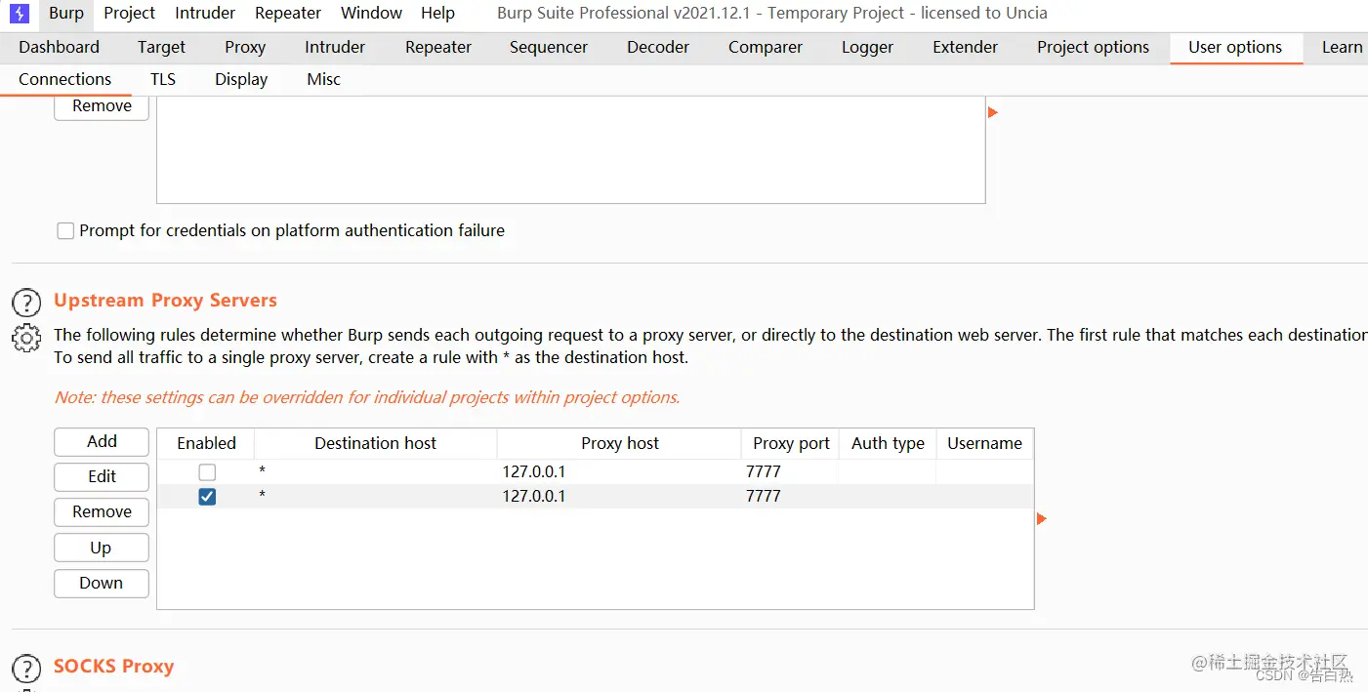
Task: Click the Proxy port column header
Action: 791,444
